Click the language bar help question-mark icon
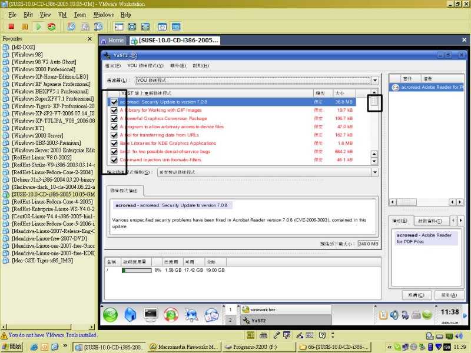471x353 pixels. coord(322,335)
